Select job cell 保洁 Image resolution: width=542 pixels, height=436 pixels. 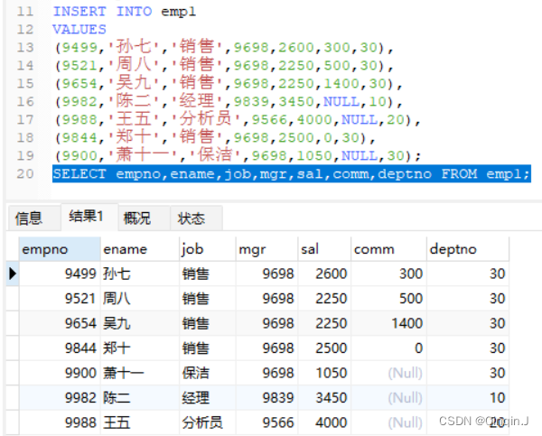(208, 373)
